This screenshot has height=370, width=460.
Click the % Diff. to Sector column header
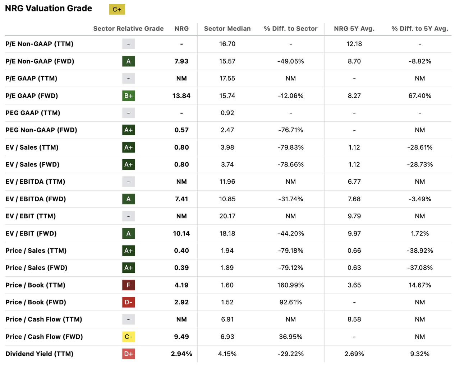291,29
